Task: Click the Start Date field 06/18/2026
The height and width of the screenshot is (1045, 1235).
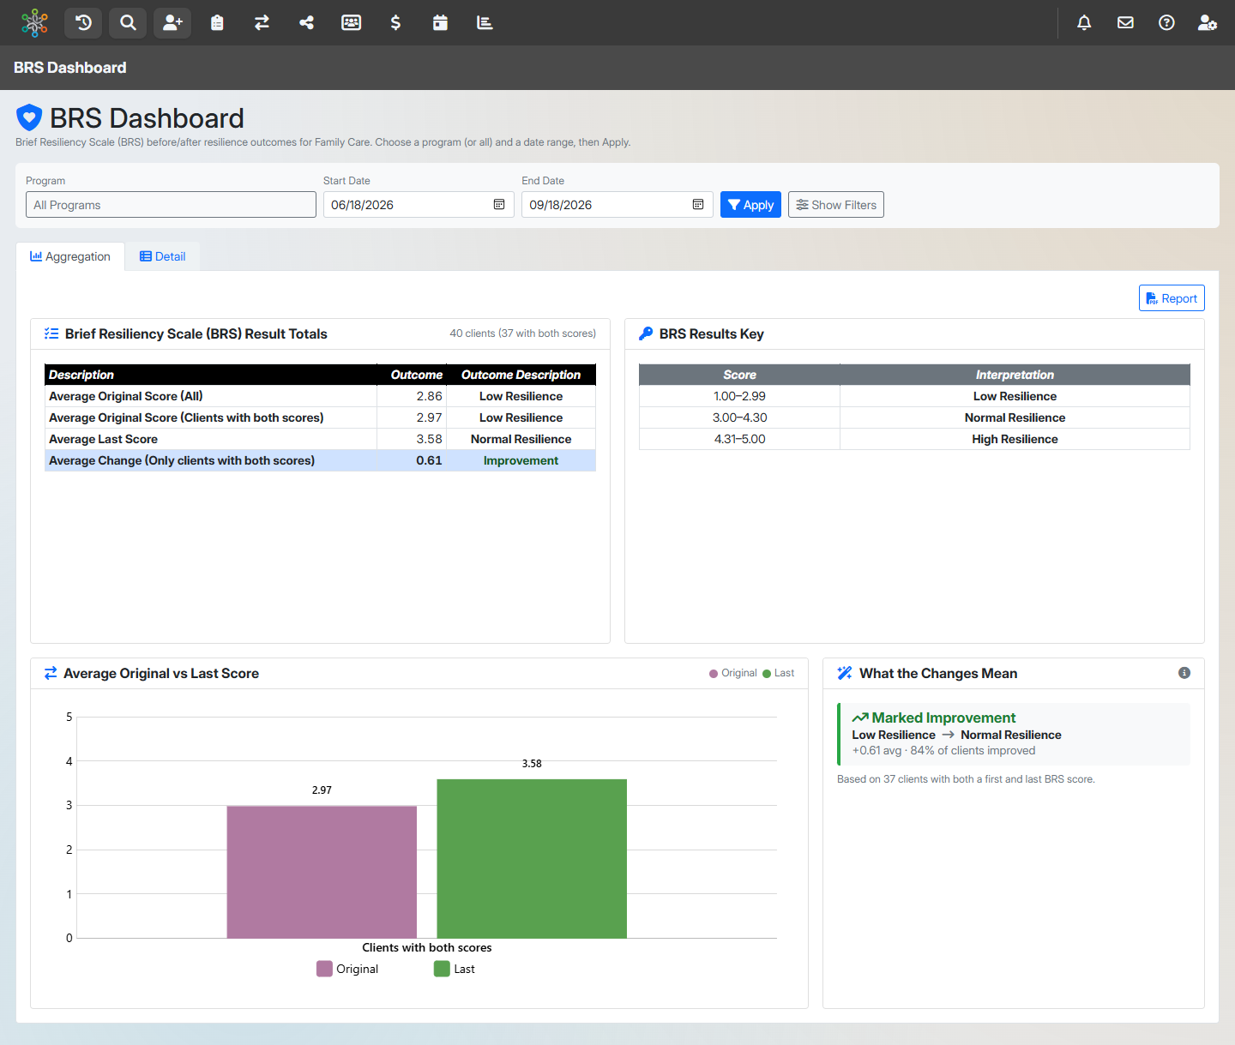Action: point(419,205)
